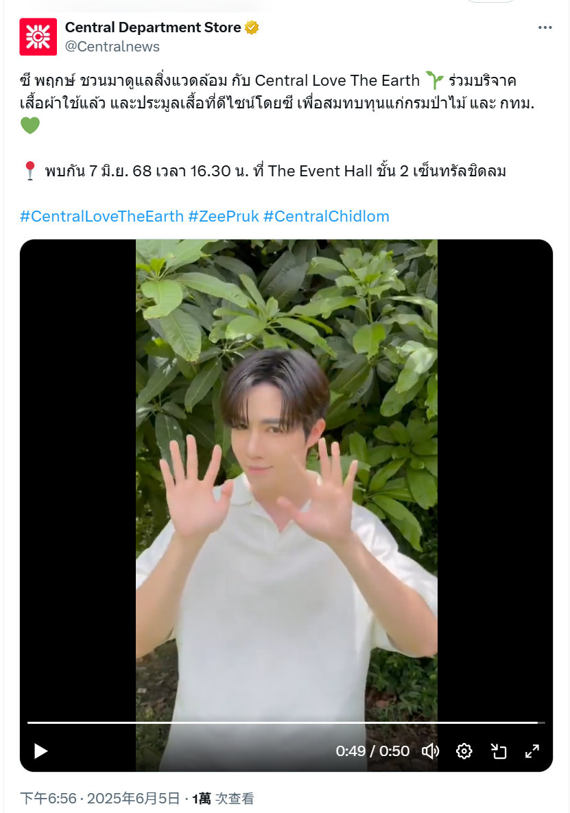Click the video timestamp 0:49 / 0:50
This screenshot has width=570, height=813.
point(372,751)
